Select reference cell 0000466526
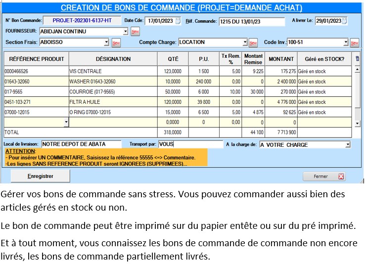 37,71
